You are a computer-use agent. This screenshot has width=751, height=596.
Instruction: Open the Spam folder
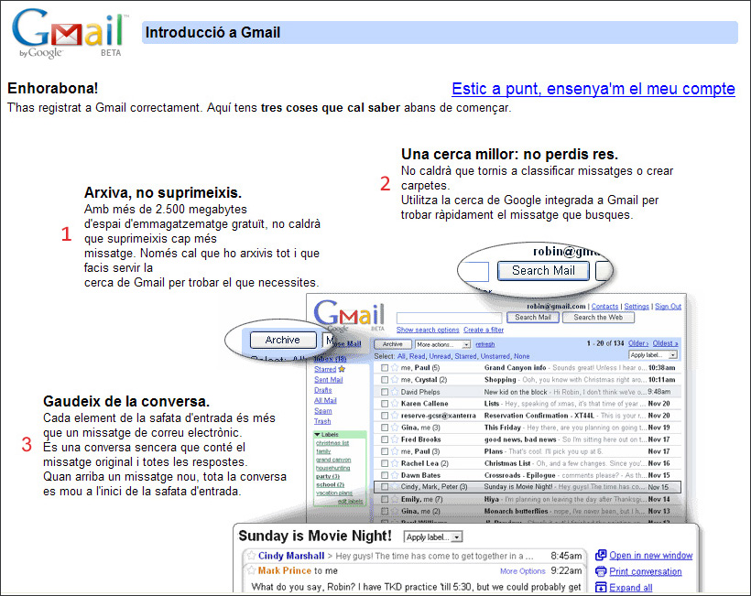(x=321, y=411)
